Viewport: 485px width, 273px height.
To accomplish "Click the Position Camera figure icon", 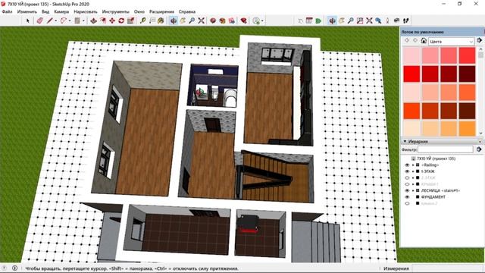I will (x=387, y=20).
